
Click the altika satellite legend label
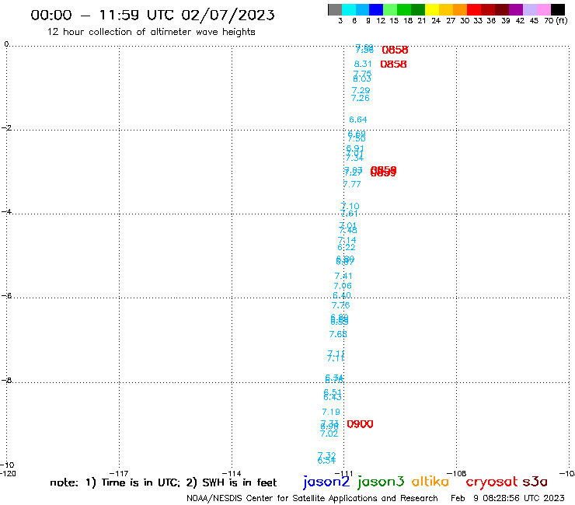click(430, 482)
